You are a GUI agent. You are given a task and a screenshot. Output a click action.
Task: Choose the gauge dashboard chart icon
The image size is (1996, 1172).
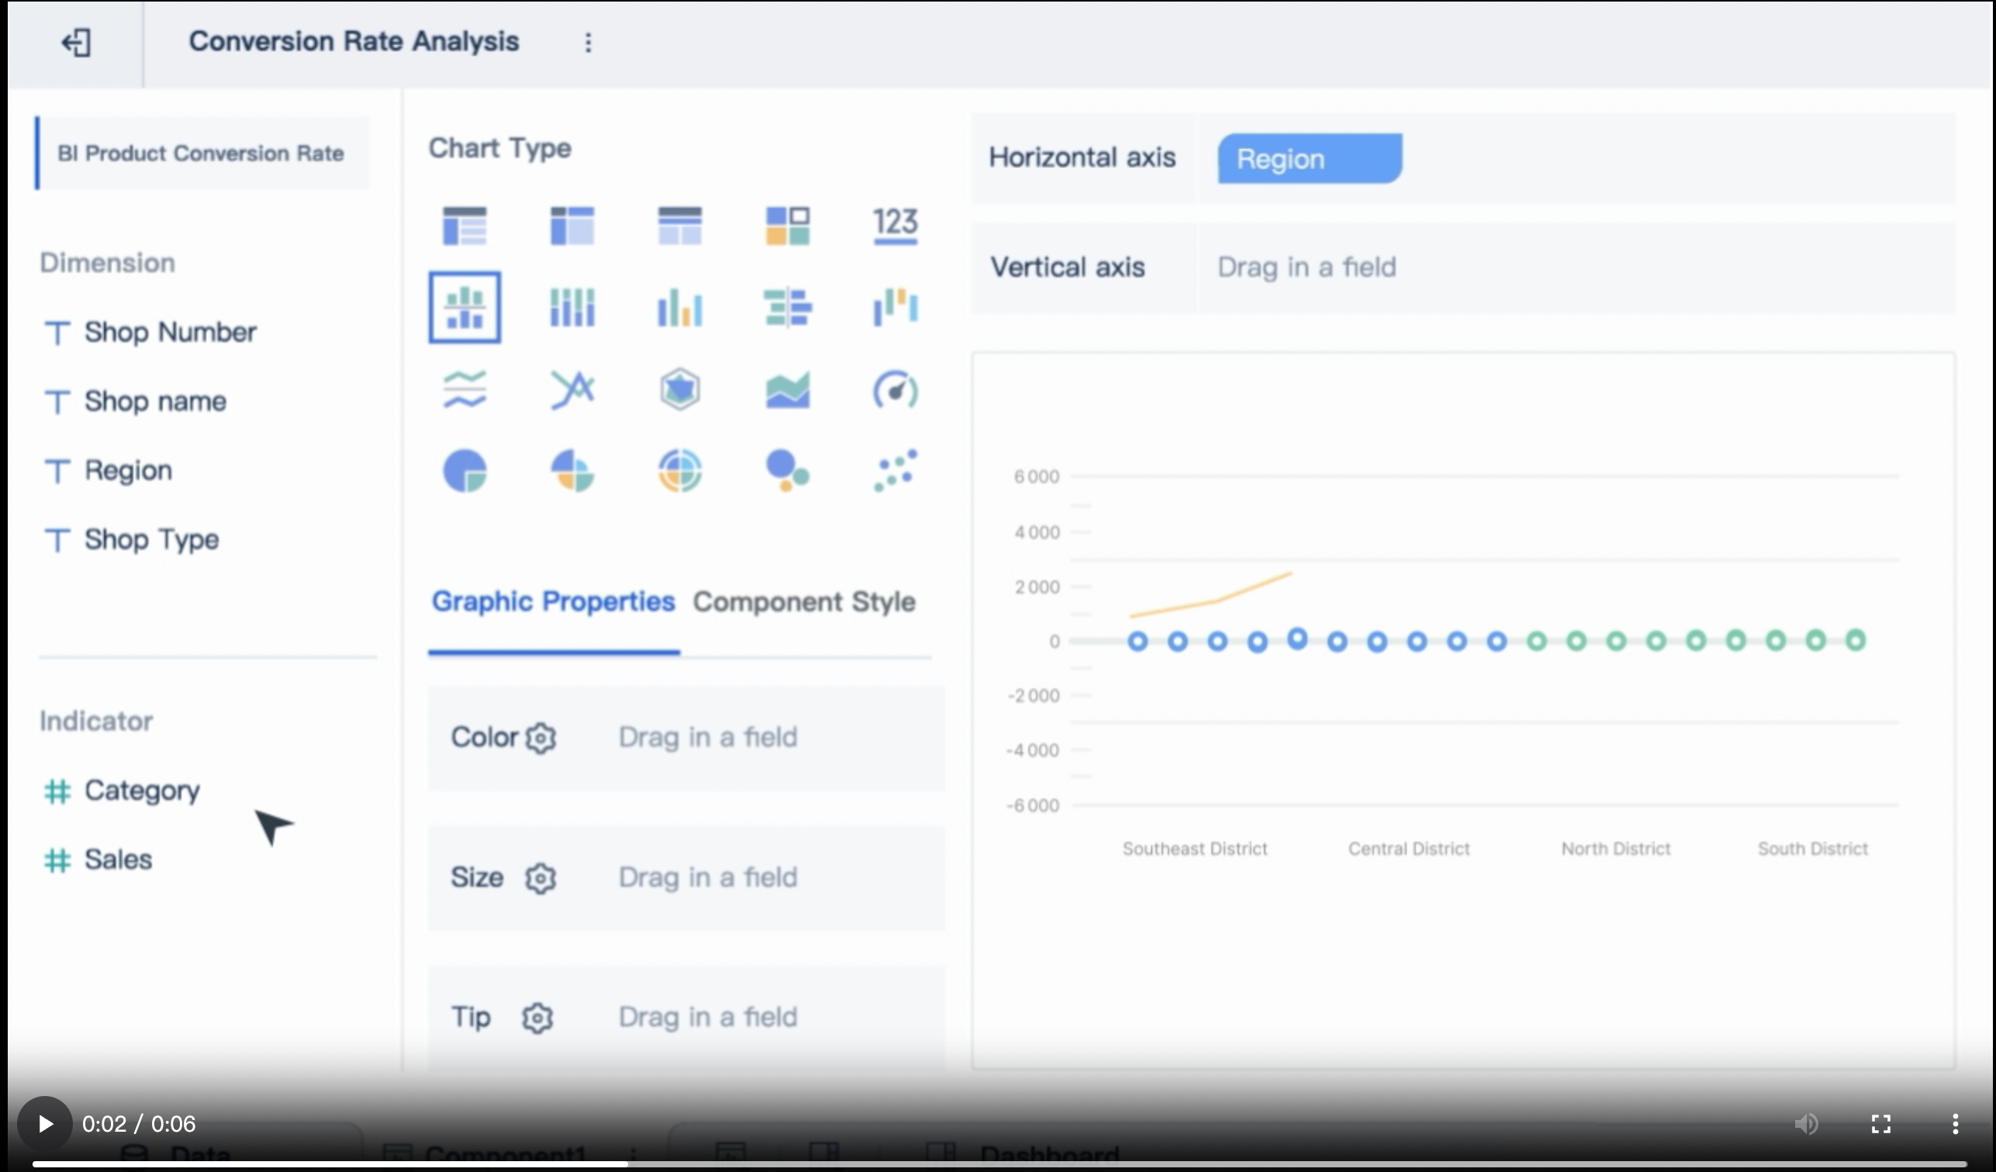895,390
